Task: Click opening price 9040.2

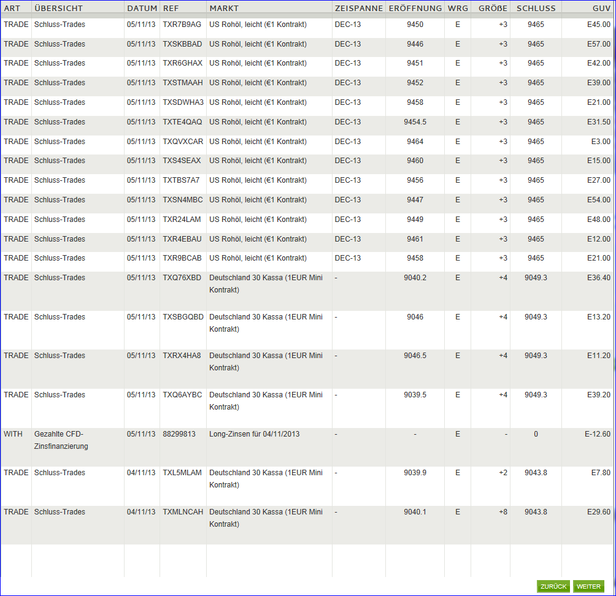Action: point(415,278)
